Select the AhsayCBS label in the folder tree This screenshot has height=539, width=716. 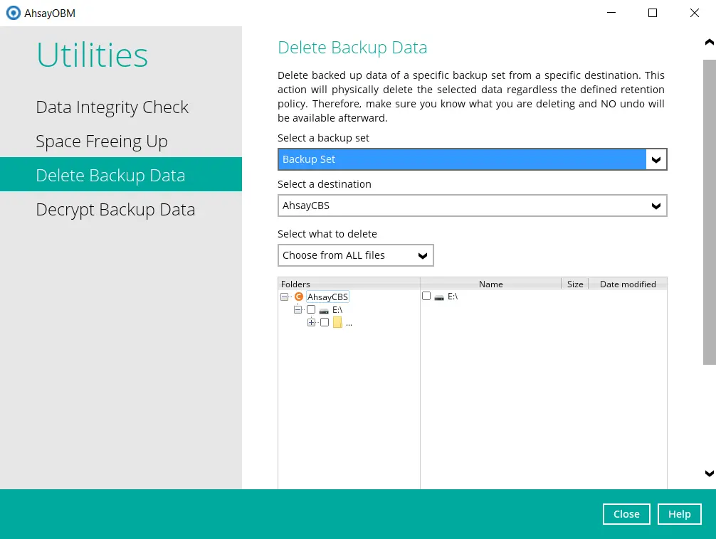tap(327, 297)
